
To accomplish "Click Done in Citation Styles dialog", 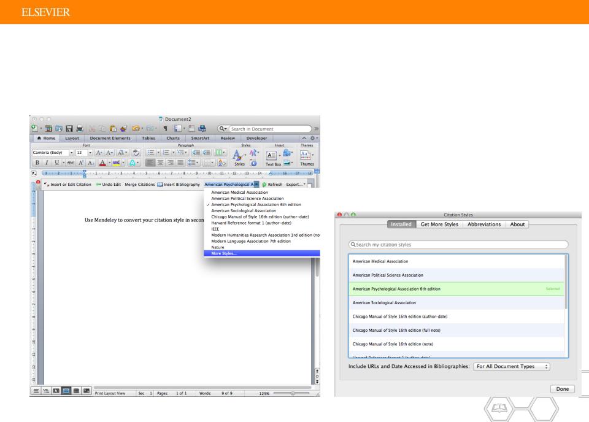I will pyautogui.click(x=563, y=389).
